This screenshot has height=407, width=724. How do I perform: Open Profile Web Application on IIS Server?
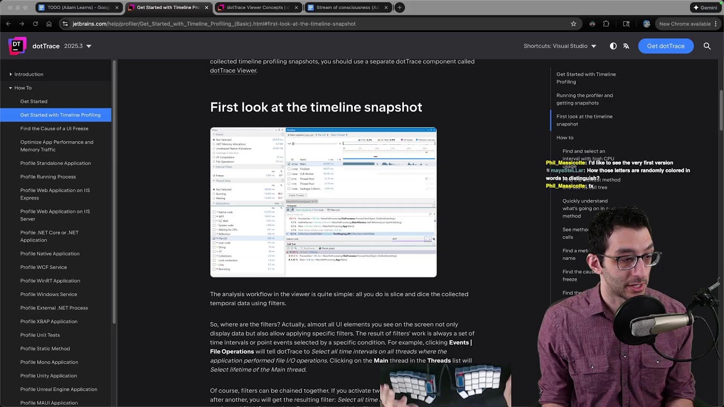[55, 215]
